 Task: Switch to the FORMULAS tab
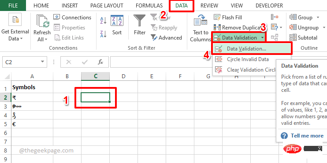click(x=149, y=6)
